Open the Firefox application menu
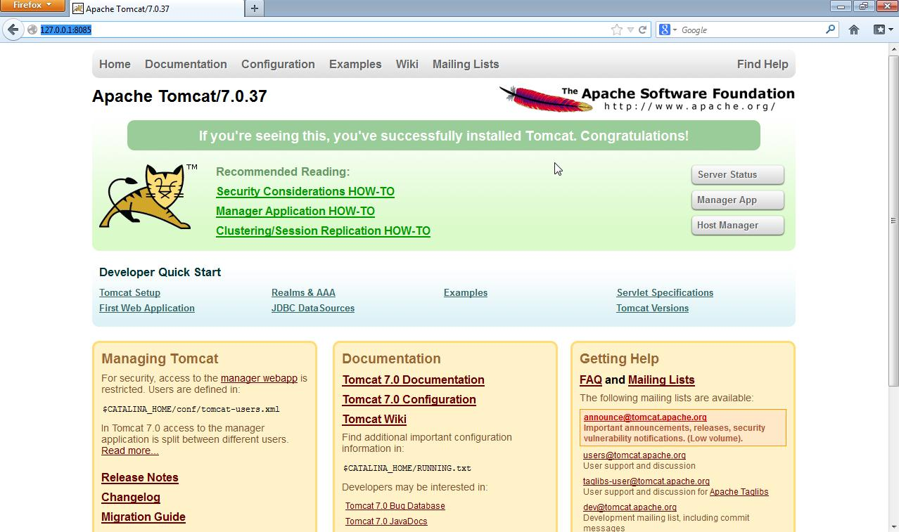This screenshot has height=532, width=899. tap(32, 6)
